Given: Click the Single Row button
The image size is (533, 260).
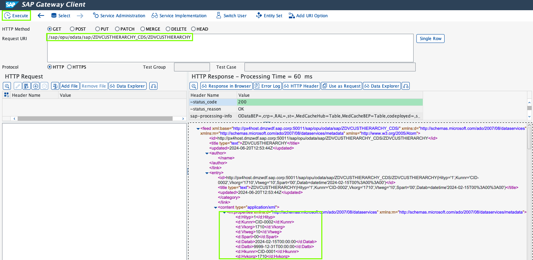Looking at the screenshot, I should (430, 38).
